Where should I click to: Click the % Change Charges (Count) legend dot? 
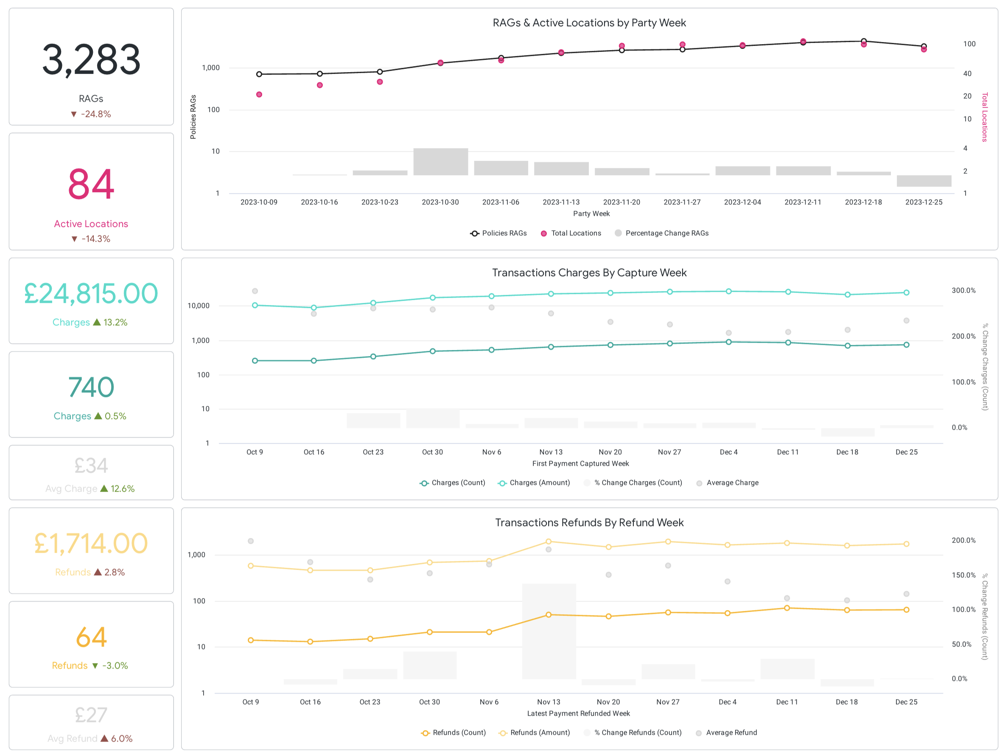587,483
